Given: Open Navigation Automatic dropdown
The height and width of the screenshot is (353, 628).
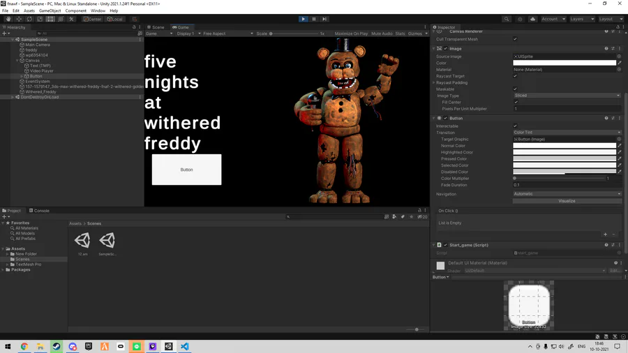Looking at the screenshot, I should [x=567, y=194].
